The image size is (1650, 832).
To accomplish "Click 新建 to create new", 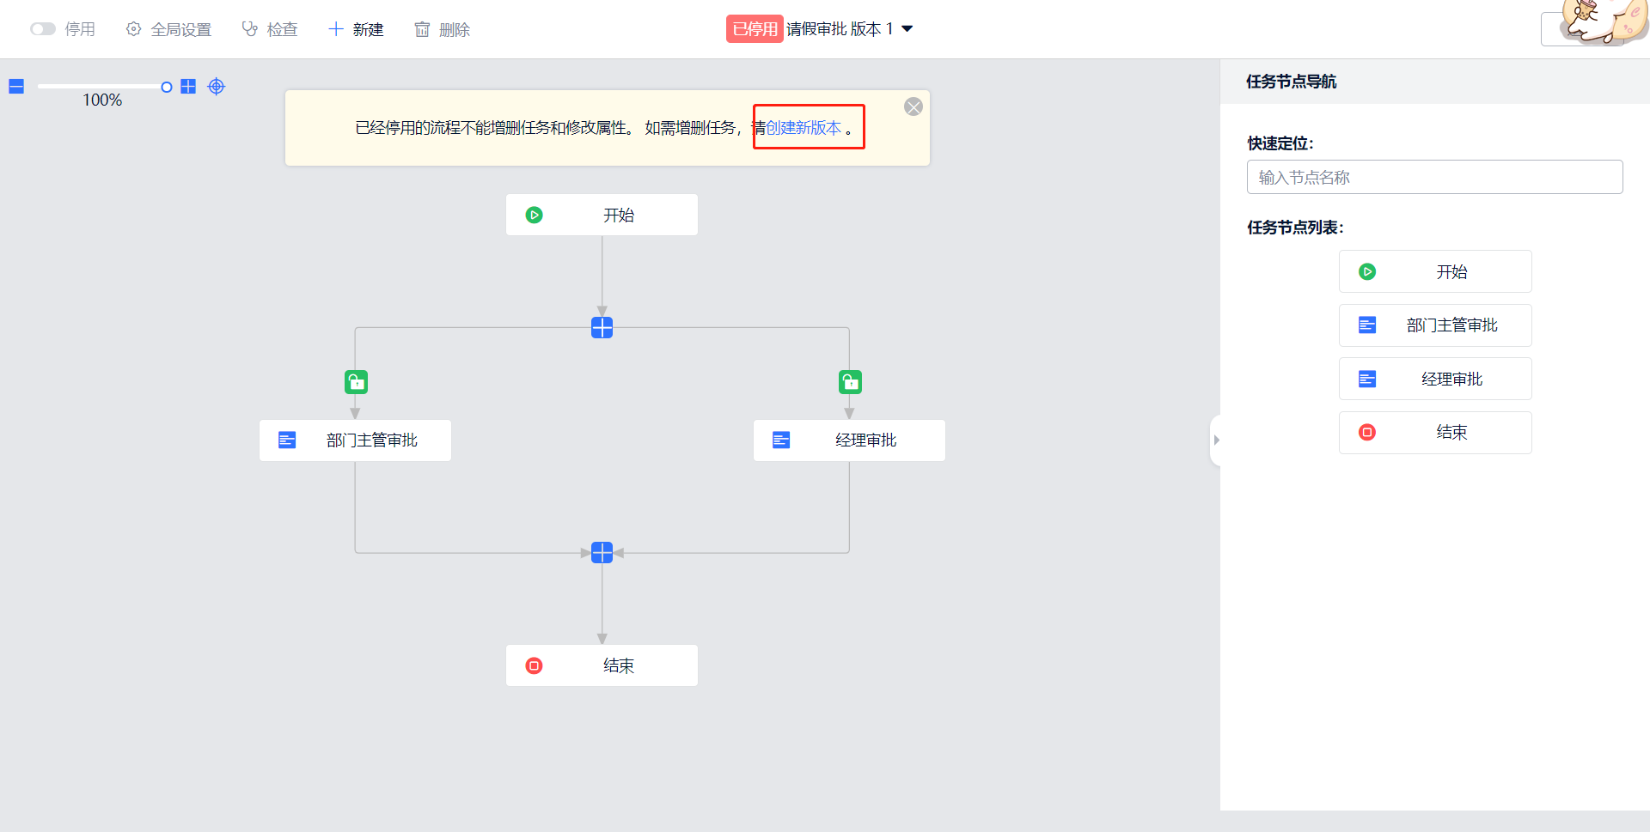I will 356,29.
